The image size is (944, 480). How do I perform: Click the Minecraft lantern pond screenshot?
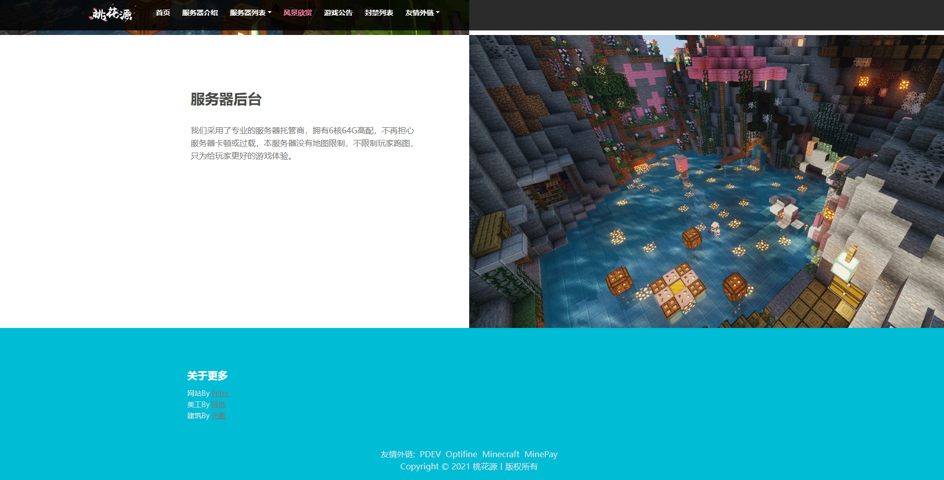click(706, 181)
